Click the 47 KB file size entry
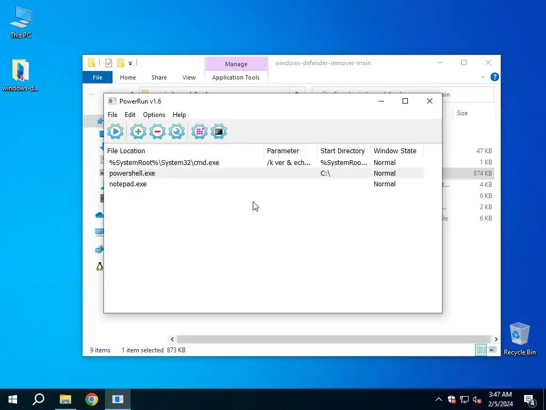 coord(484,151)
